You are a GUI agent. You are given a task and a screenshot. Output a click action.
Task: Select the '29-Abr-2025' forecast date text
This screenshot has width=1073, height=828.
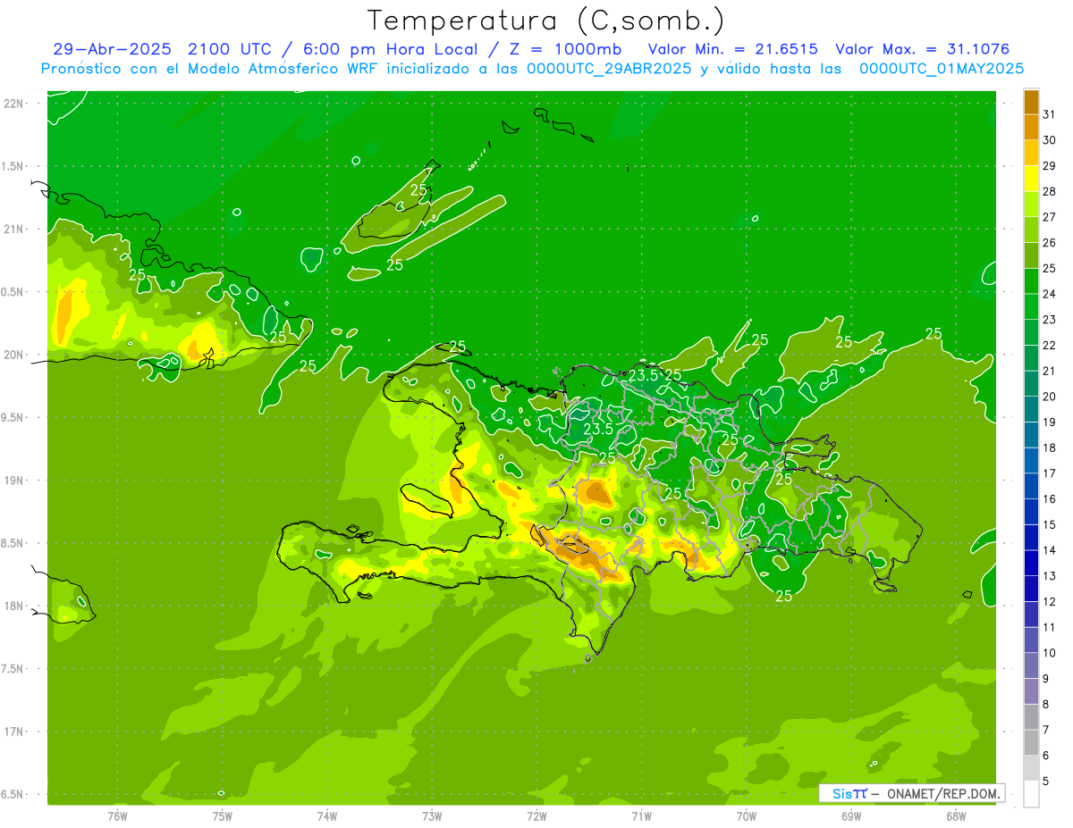(x=114, y=49)
